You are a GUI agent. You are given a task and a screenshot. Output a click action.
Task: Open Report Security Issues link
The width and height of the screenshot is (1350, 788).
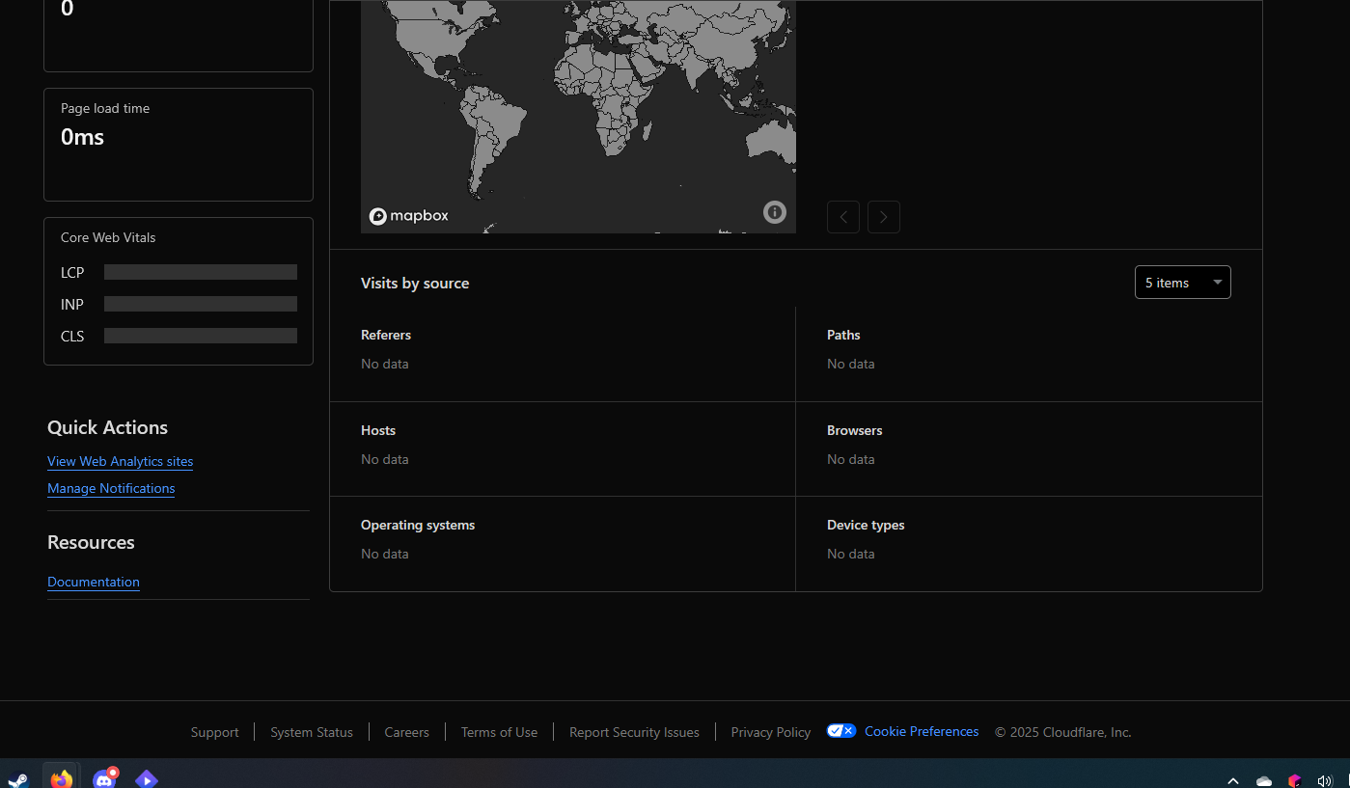634,732
